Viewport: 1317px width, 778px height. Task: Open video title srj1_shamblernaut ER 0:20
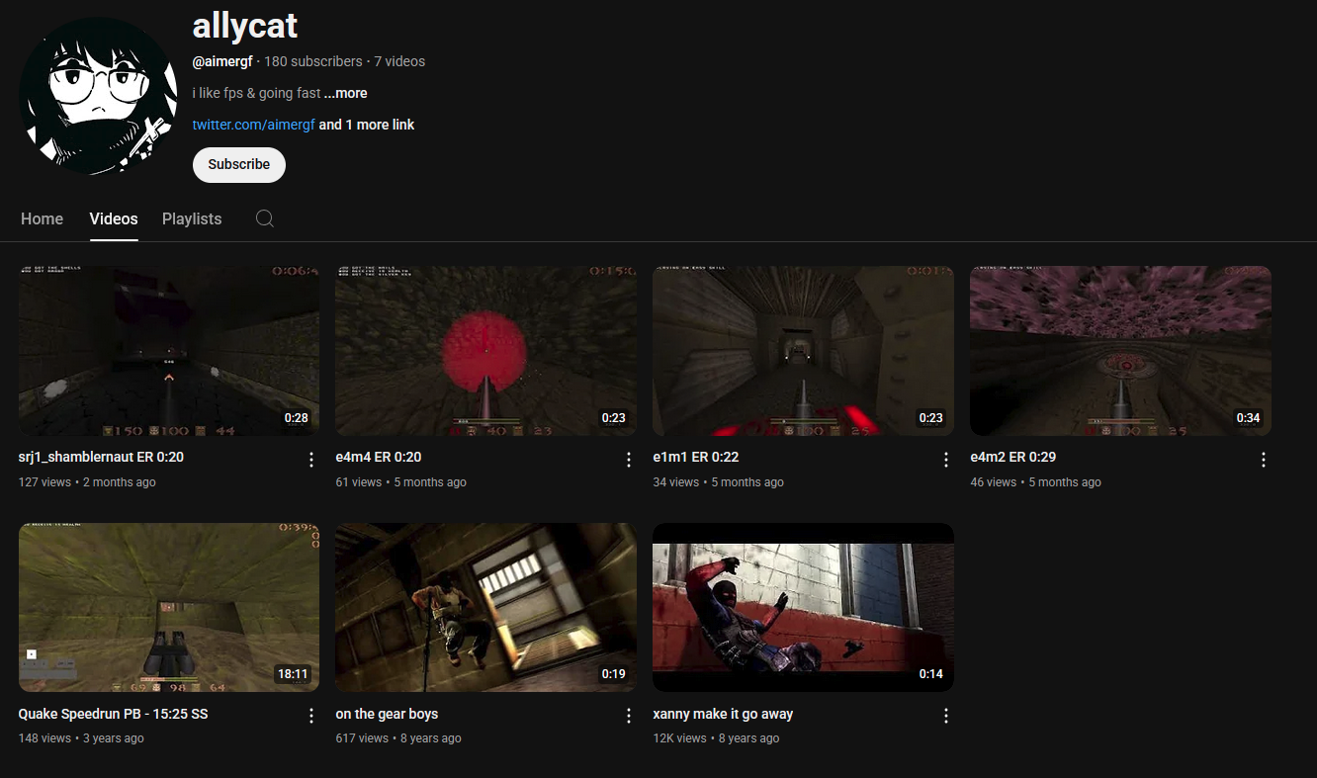102,457
